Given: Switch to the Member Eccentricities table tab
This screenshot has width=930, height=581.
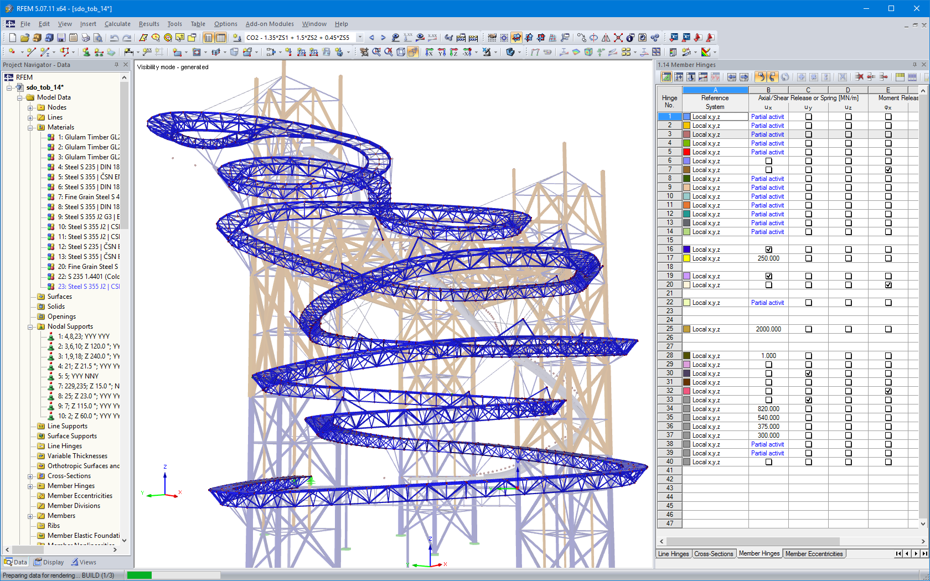Looking at the screenshot, I should pos(814,554).
